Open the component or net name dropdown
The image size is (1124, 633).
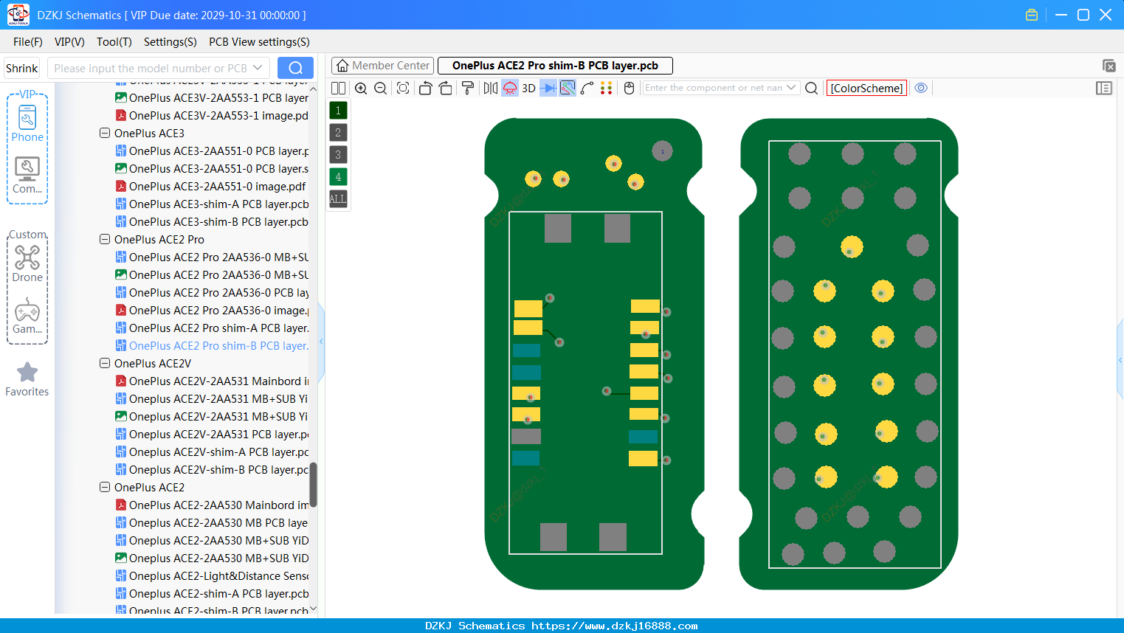point(791,88)
